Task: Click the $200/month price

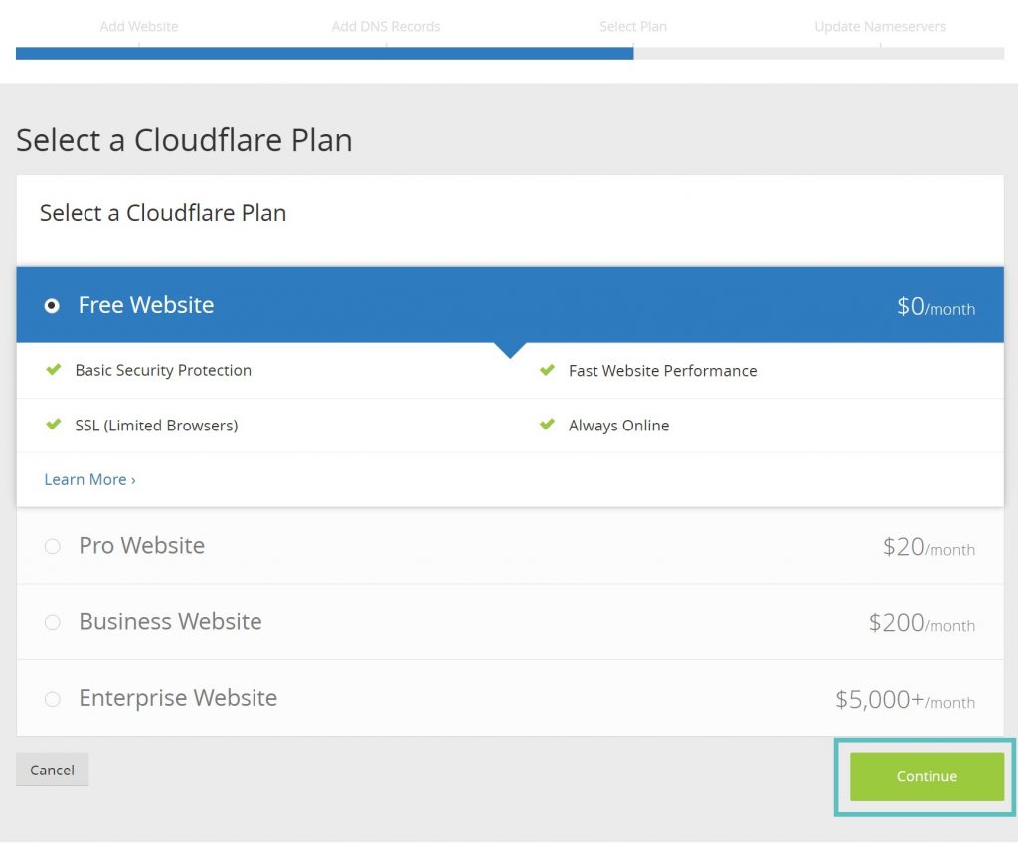Action: 922,623
